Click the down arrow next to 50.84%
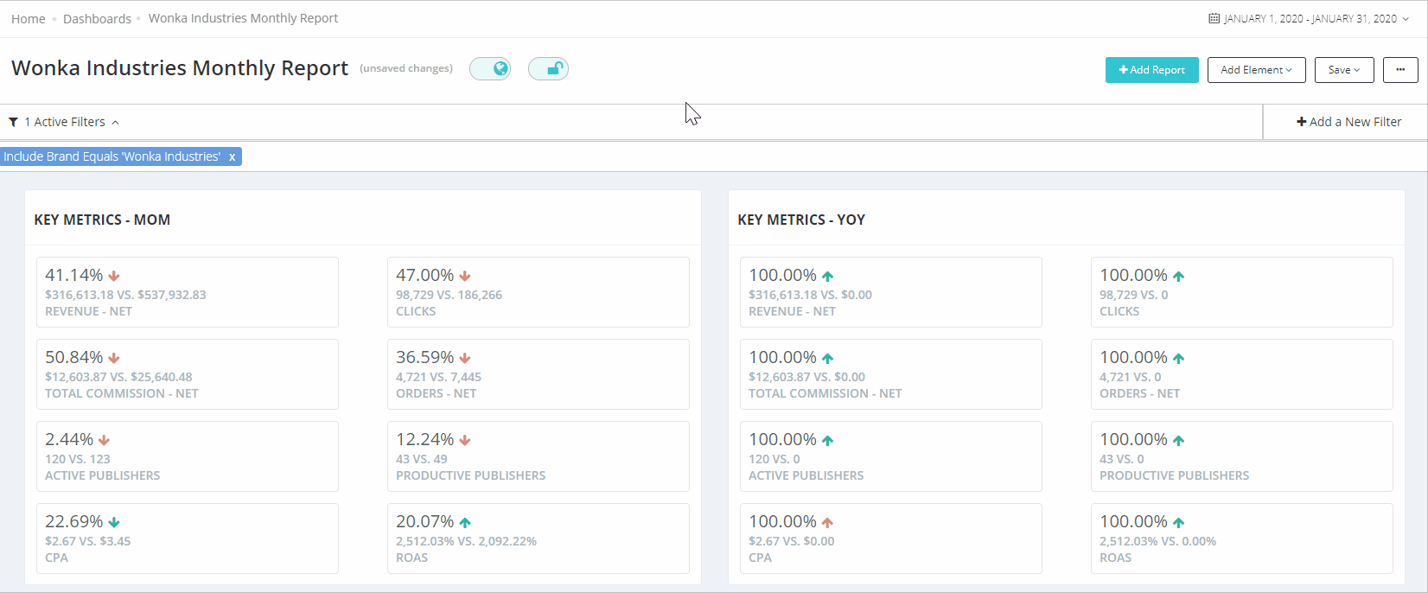The height and width of the screenshot is (593, 1428). [114, 358]
